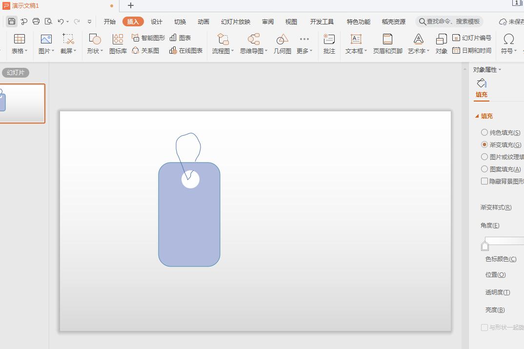
Task: Open the 审阅 Review tab
Action: click(x=268, y=22)
